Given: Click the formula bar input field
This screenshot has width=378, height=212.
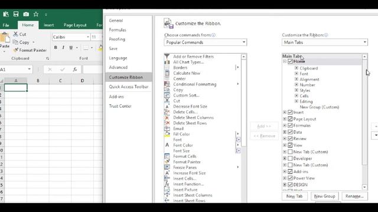Looking at the screenshot, I should 93,69.
